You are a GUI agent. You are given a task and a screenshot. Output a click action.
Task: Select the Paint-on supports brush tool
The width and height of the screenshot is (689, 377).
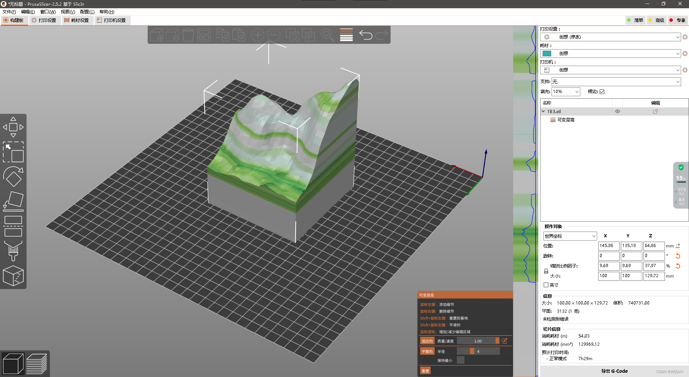tap(13, 251)
